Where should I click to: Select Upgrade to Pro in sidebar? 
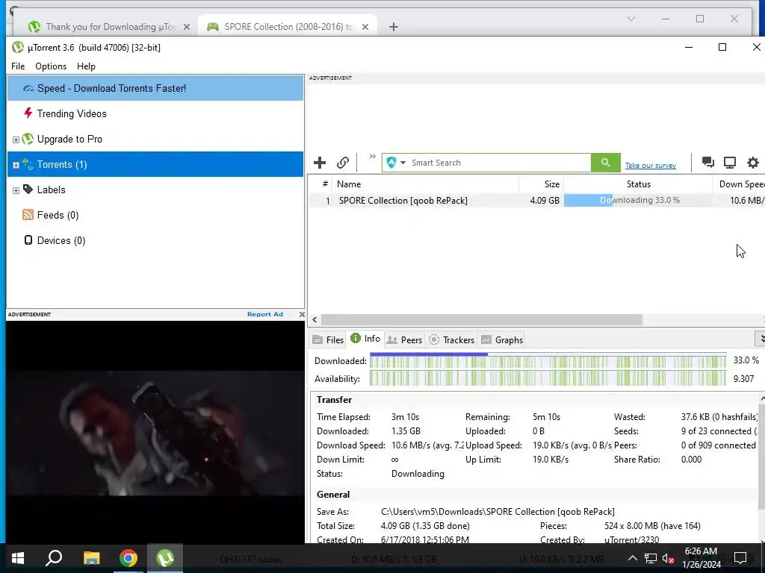155,139
